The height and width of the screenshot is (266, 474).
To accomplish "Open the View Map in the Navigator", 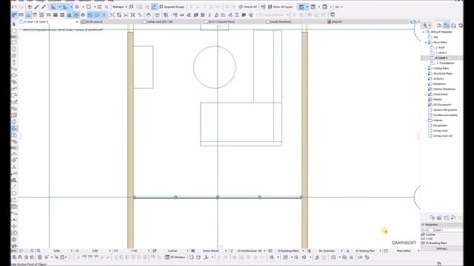I will 447,25.
